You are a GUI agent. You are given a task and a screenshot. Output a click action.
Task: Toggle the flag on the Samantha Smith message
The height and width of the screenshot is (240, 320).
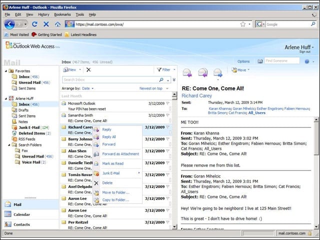(168, 115)
